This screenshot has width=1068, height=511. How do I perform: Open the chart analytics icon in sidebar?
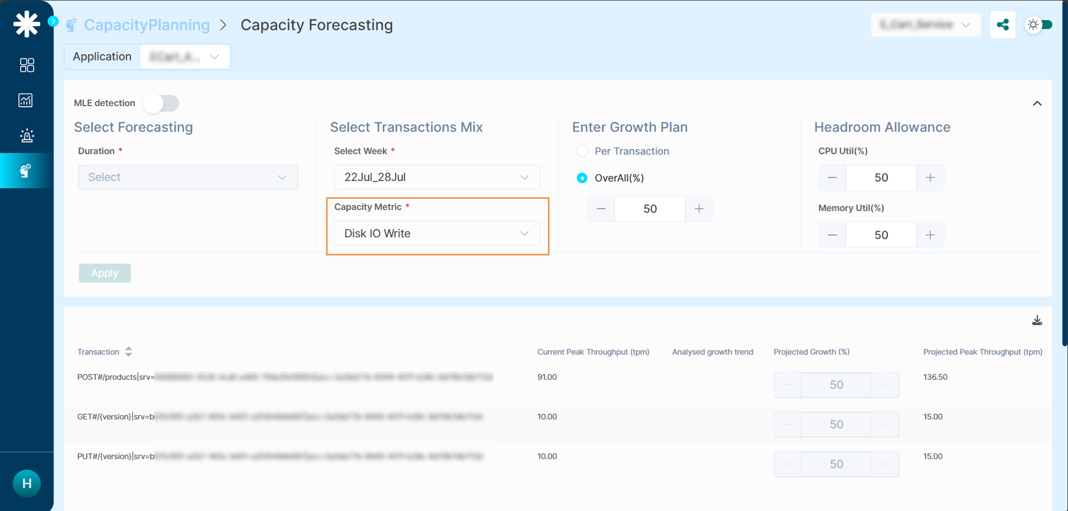[x=26, y=101]
